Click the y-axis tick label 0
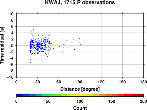 [12, 45]
